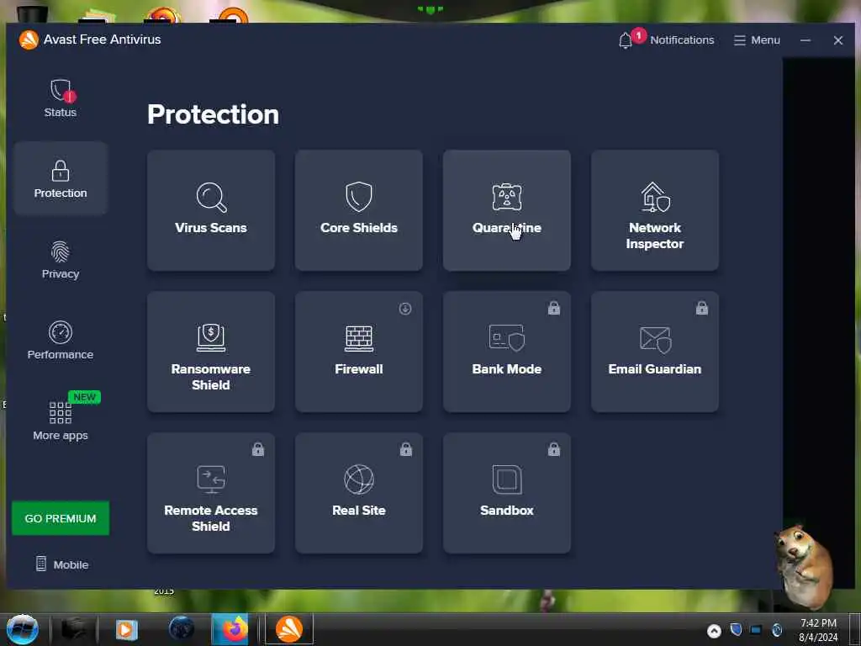
Task: Open media player from the taskbar
Action: 126,629
